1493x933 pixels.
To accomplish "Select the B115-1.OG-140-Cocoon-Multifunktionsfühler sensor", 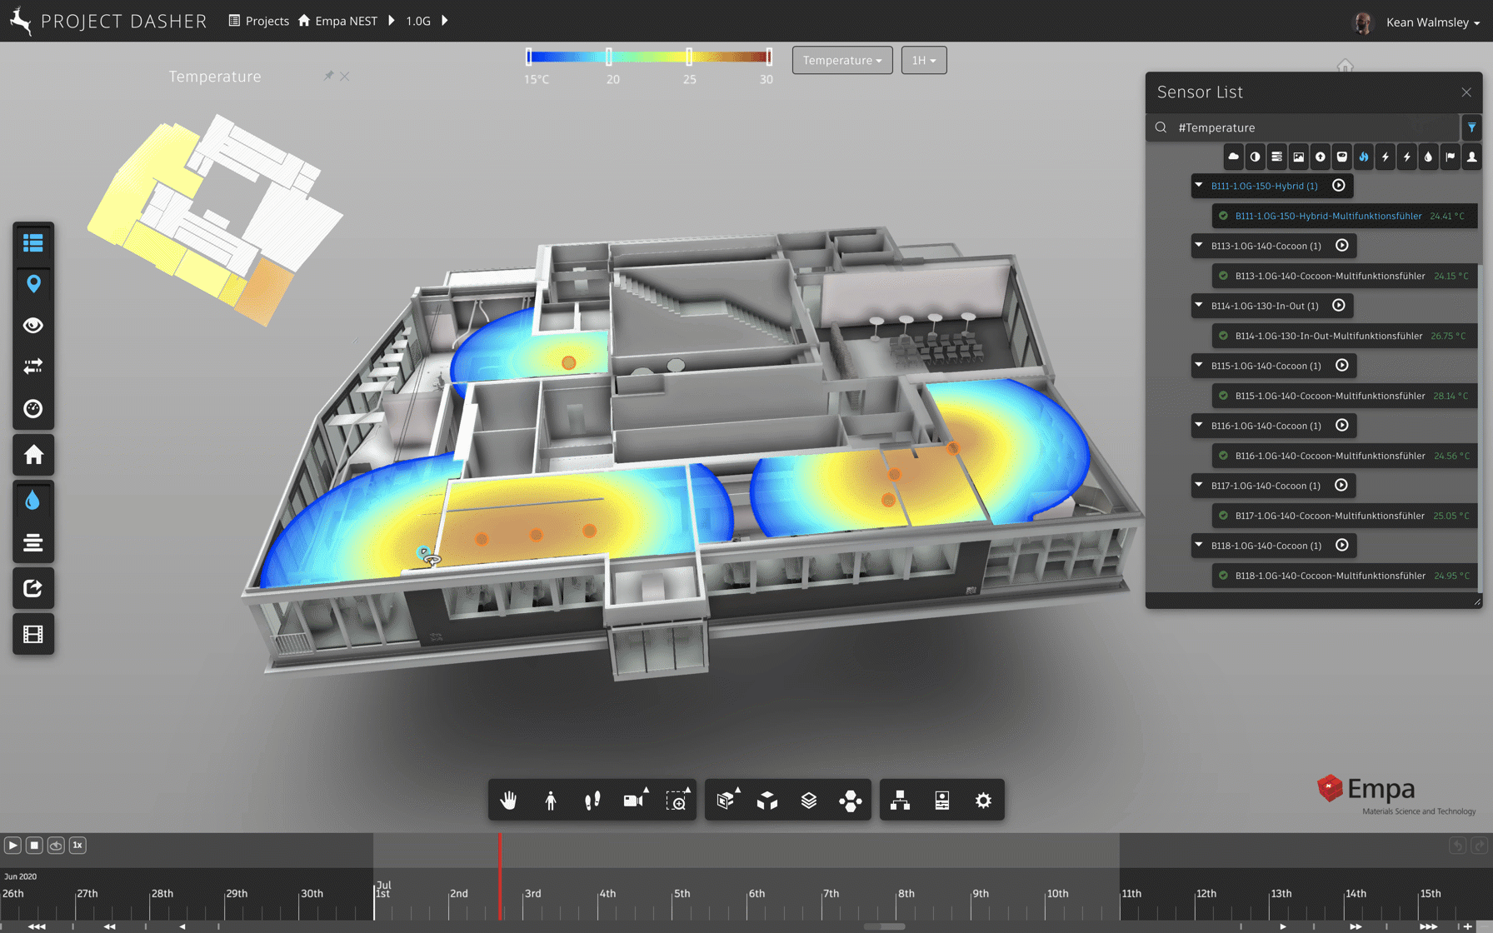I will click(x=1330, y=396).
